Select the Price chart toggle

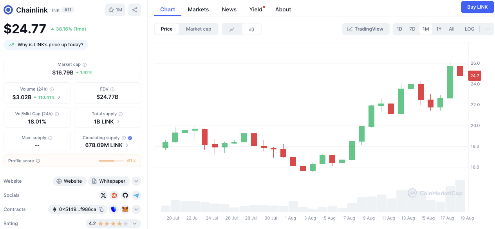pos(167,29)
